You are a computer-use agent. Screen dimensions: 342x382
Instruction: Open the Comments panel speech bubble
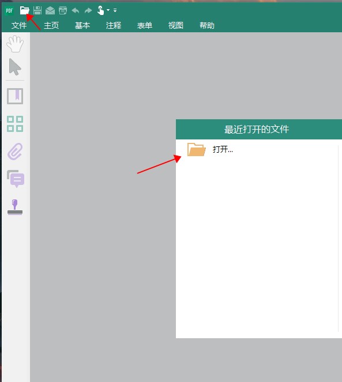click(16, 179)
